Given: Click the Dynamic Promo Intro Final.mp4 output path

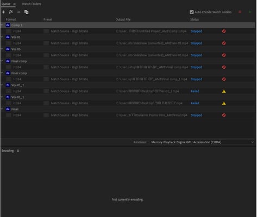Looking at the screenshot, I should 152,115.
